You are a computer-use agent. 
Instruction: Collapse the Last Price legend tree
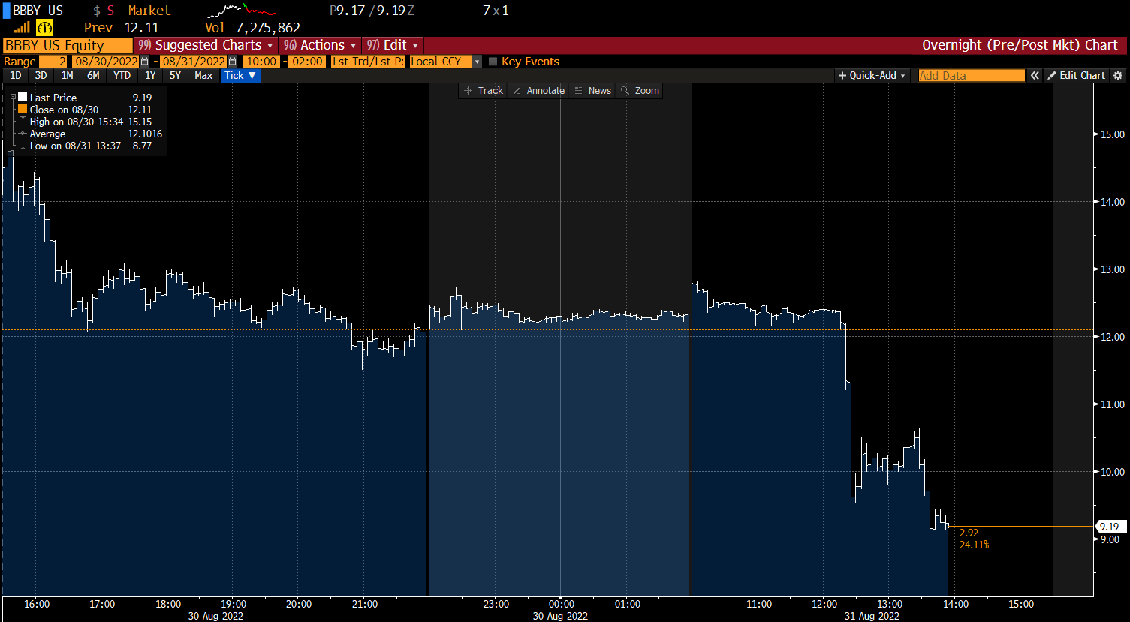(13, 98)
